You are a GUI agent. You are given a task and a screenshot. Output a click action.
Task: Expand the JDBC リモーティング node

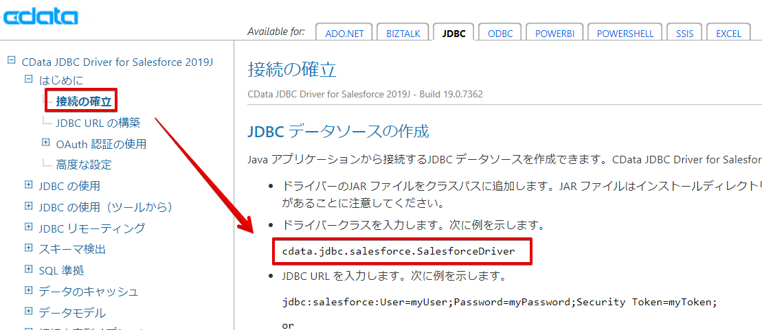coord(28,227)
